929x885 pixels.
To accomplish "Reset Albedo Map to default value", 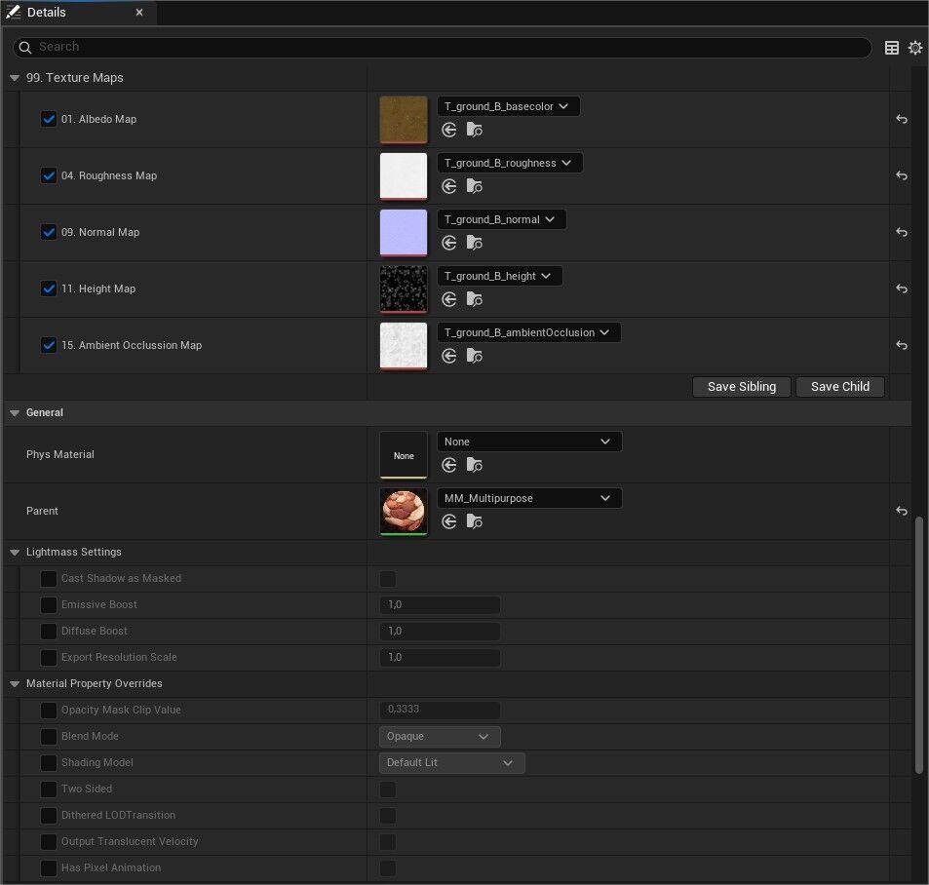I will point(901,119).
